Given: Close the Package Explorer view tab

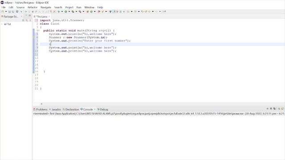Looking at the screenshot, I should (21, 16).
